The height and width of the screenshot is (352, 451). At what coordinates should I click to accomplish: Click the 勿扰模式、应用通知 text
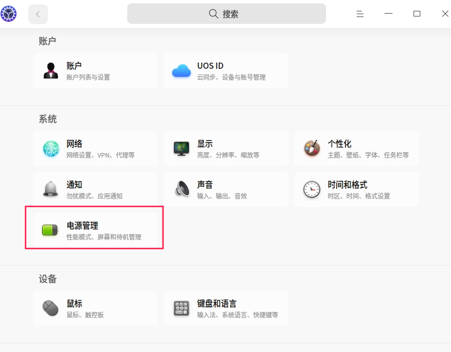94,196
